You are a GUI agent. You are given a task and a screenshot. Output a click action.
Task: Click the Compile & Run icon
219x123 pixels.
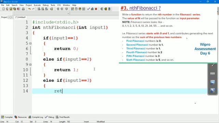point(80,9)
